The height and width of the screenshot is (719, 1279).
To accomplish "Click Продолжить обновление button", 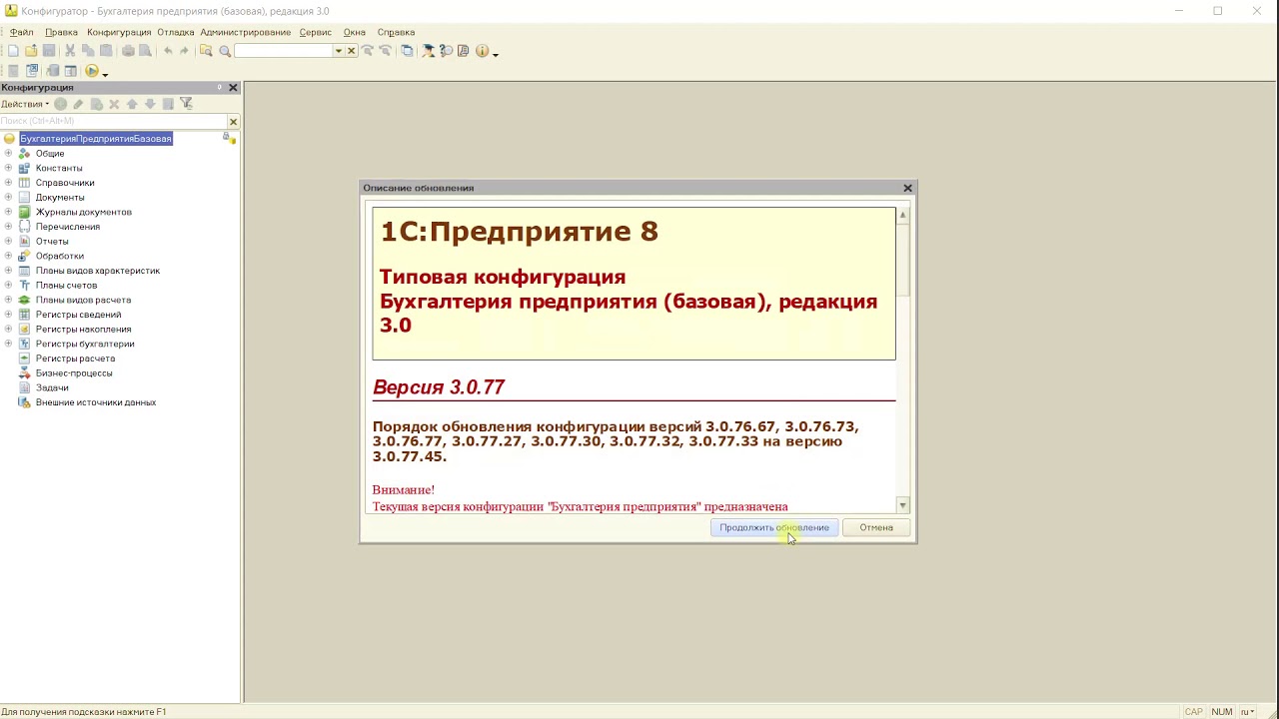I will 774,527.
